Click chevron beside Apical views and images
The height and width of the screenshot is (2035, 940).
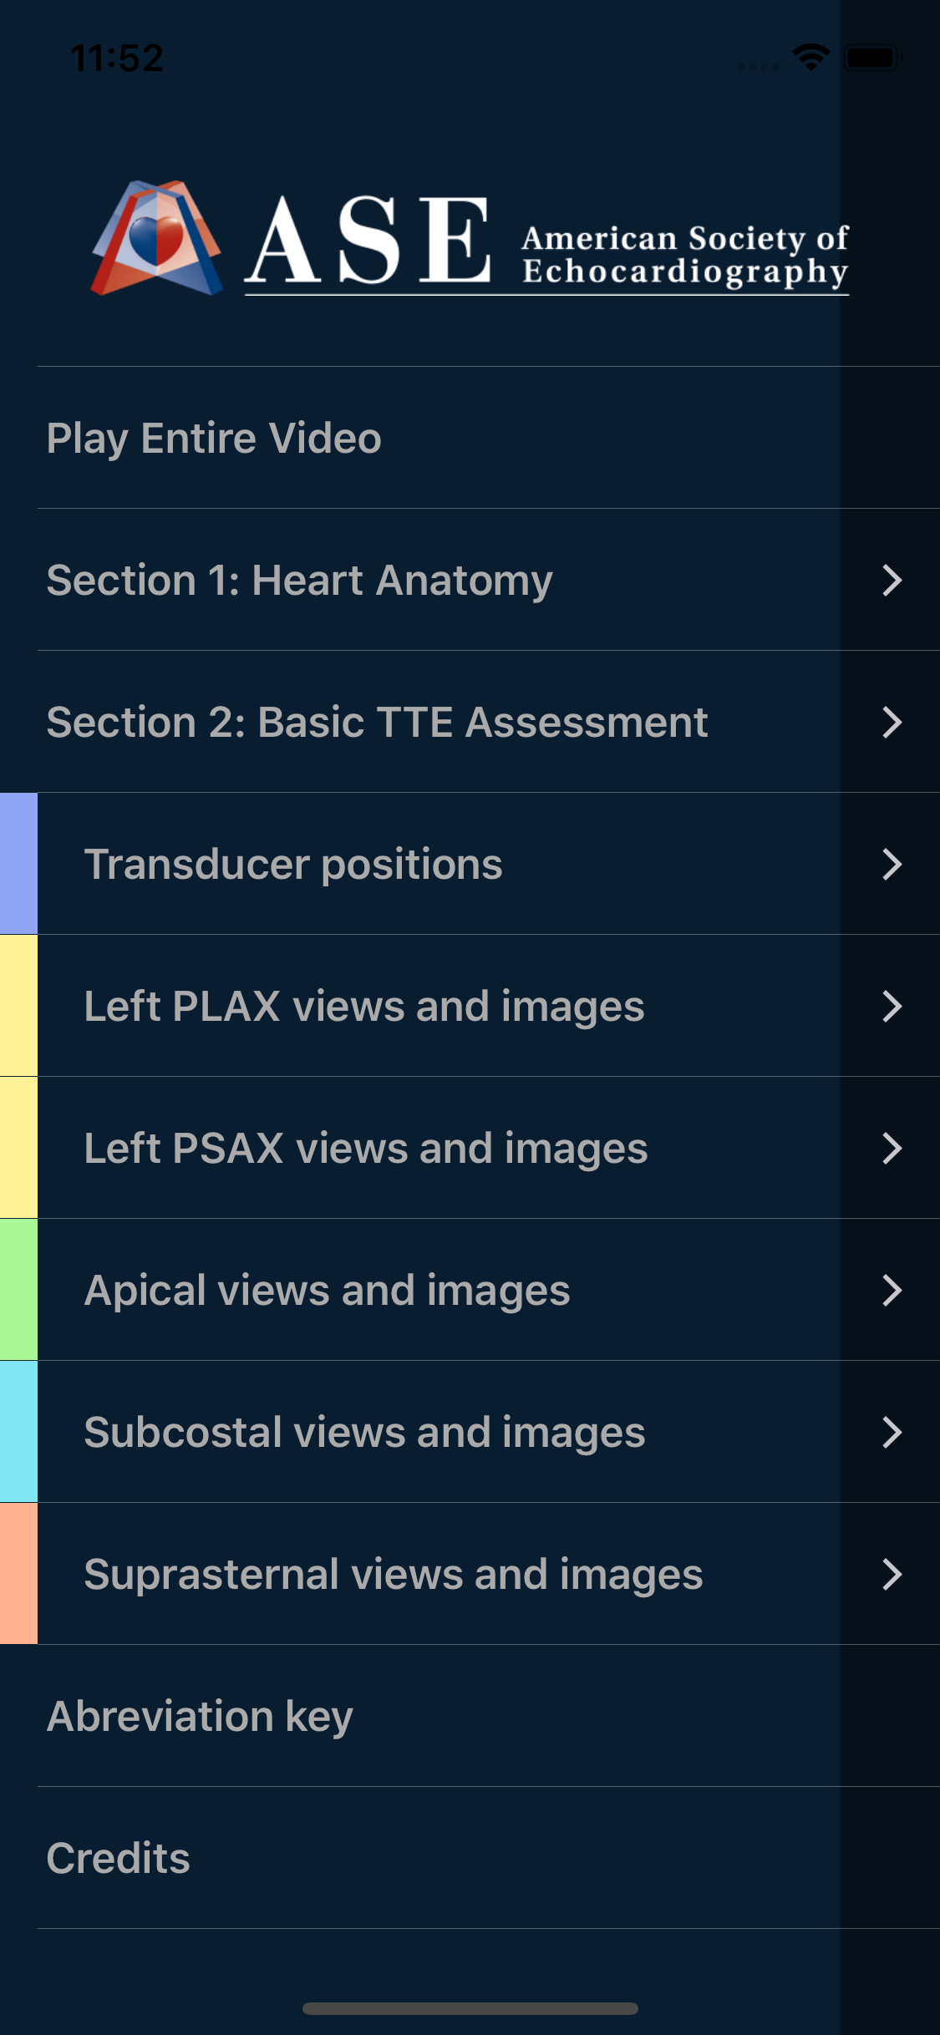(892, 1290)
